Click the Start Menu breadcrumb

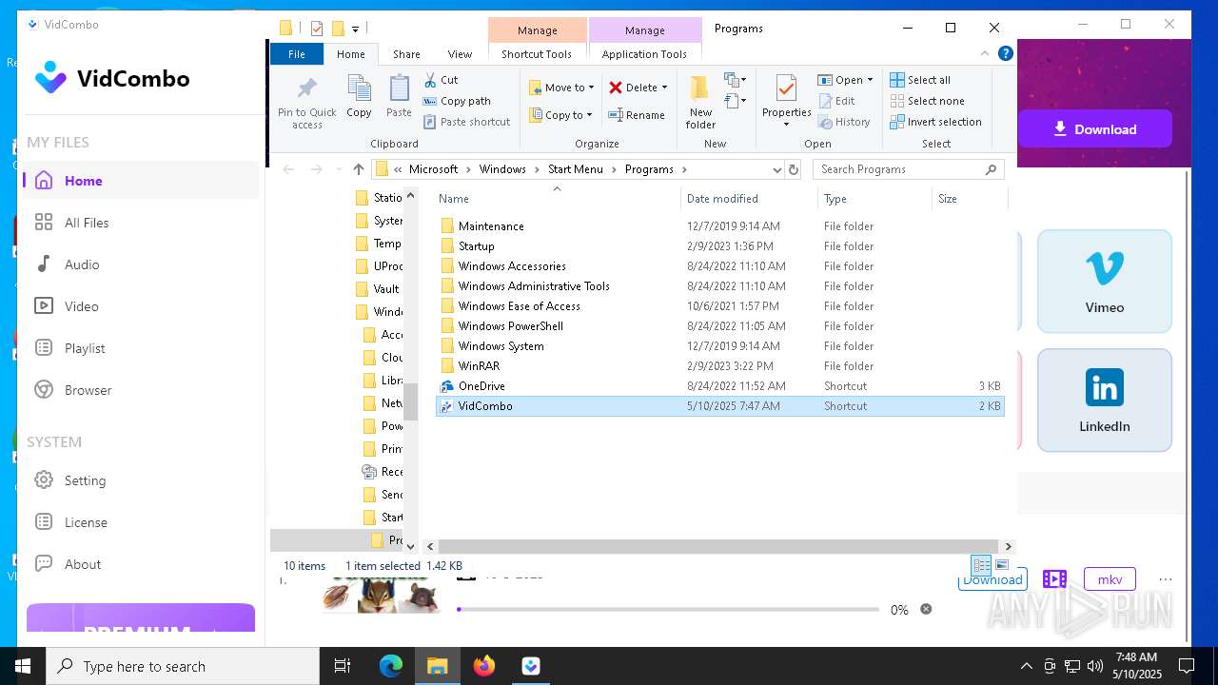tap(576, 169)
